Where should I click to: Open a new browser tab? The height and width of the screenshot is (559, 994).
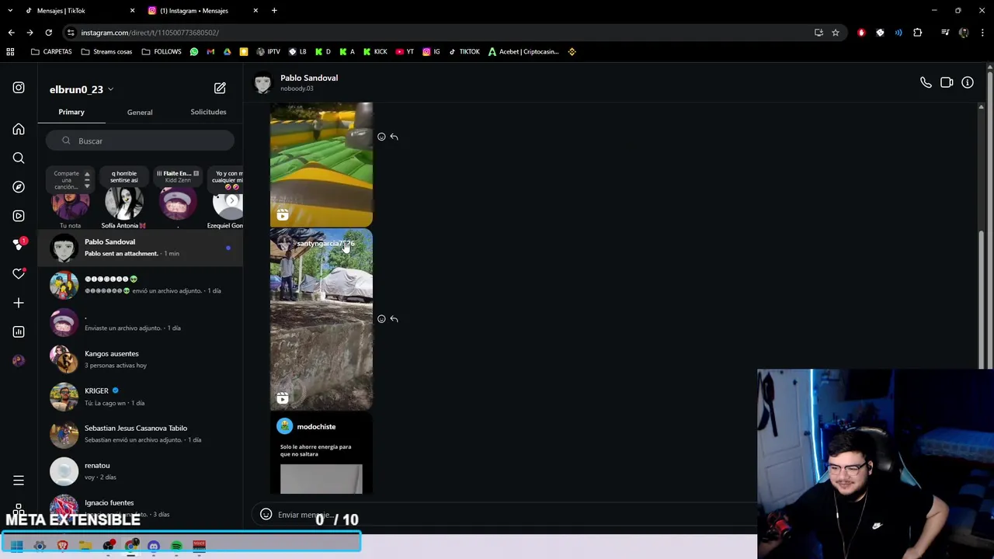point(274,11)
